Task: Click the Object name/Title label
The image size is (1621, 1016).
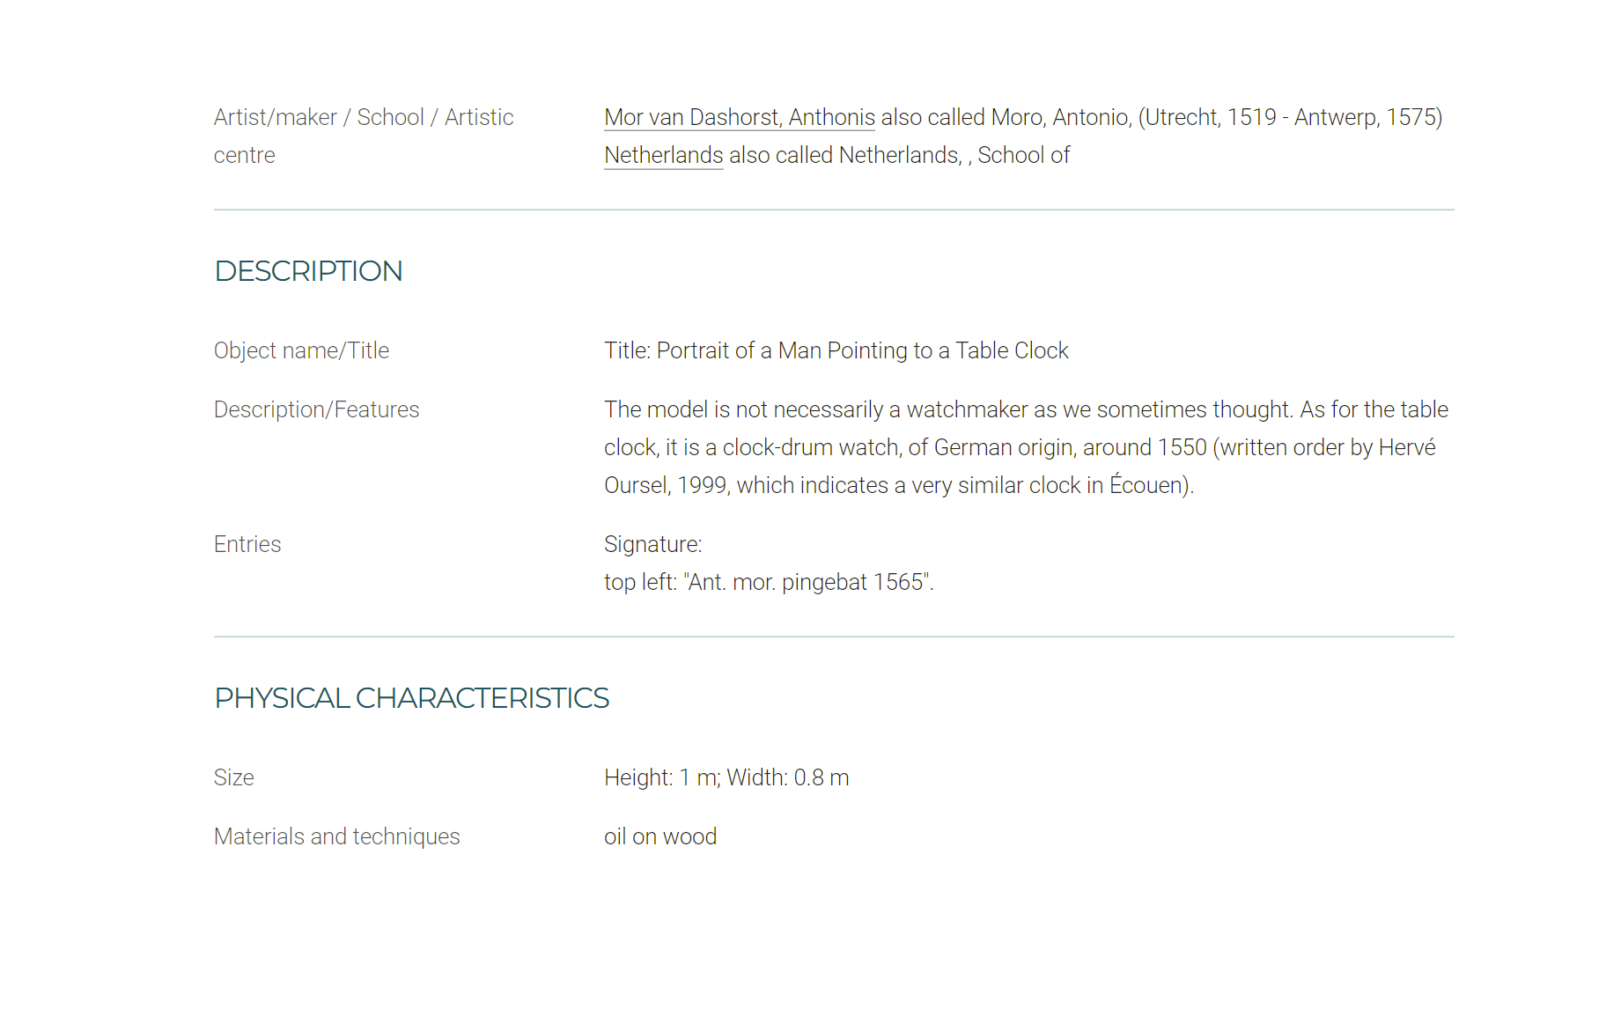Action: 301,350
